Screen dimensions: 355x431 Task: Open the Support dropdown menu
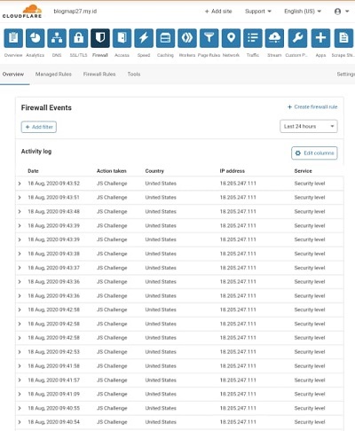point(258,12)
